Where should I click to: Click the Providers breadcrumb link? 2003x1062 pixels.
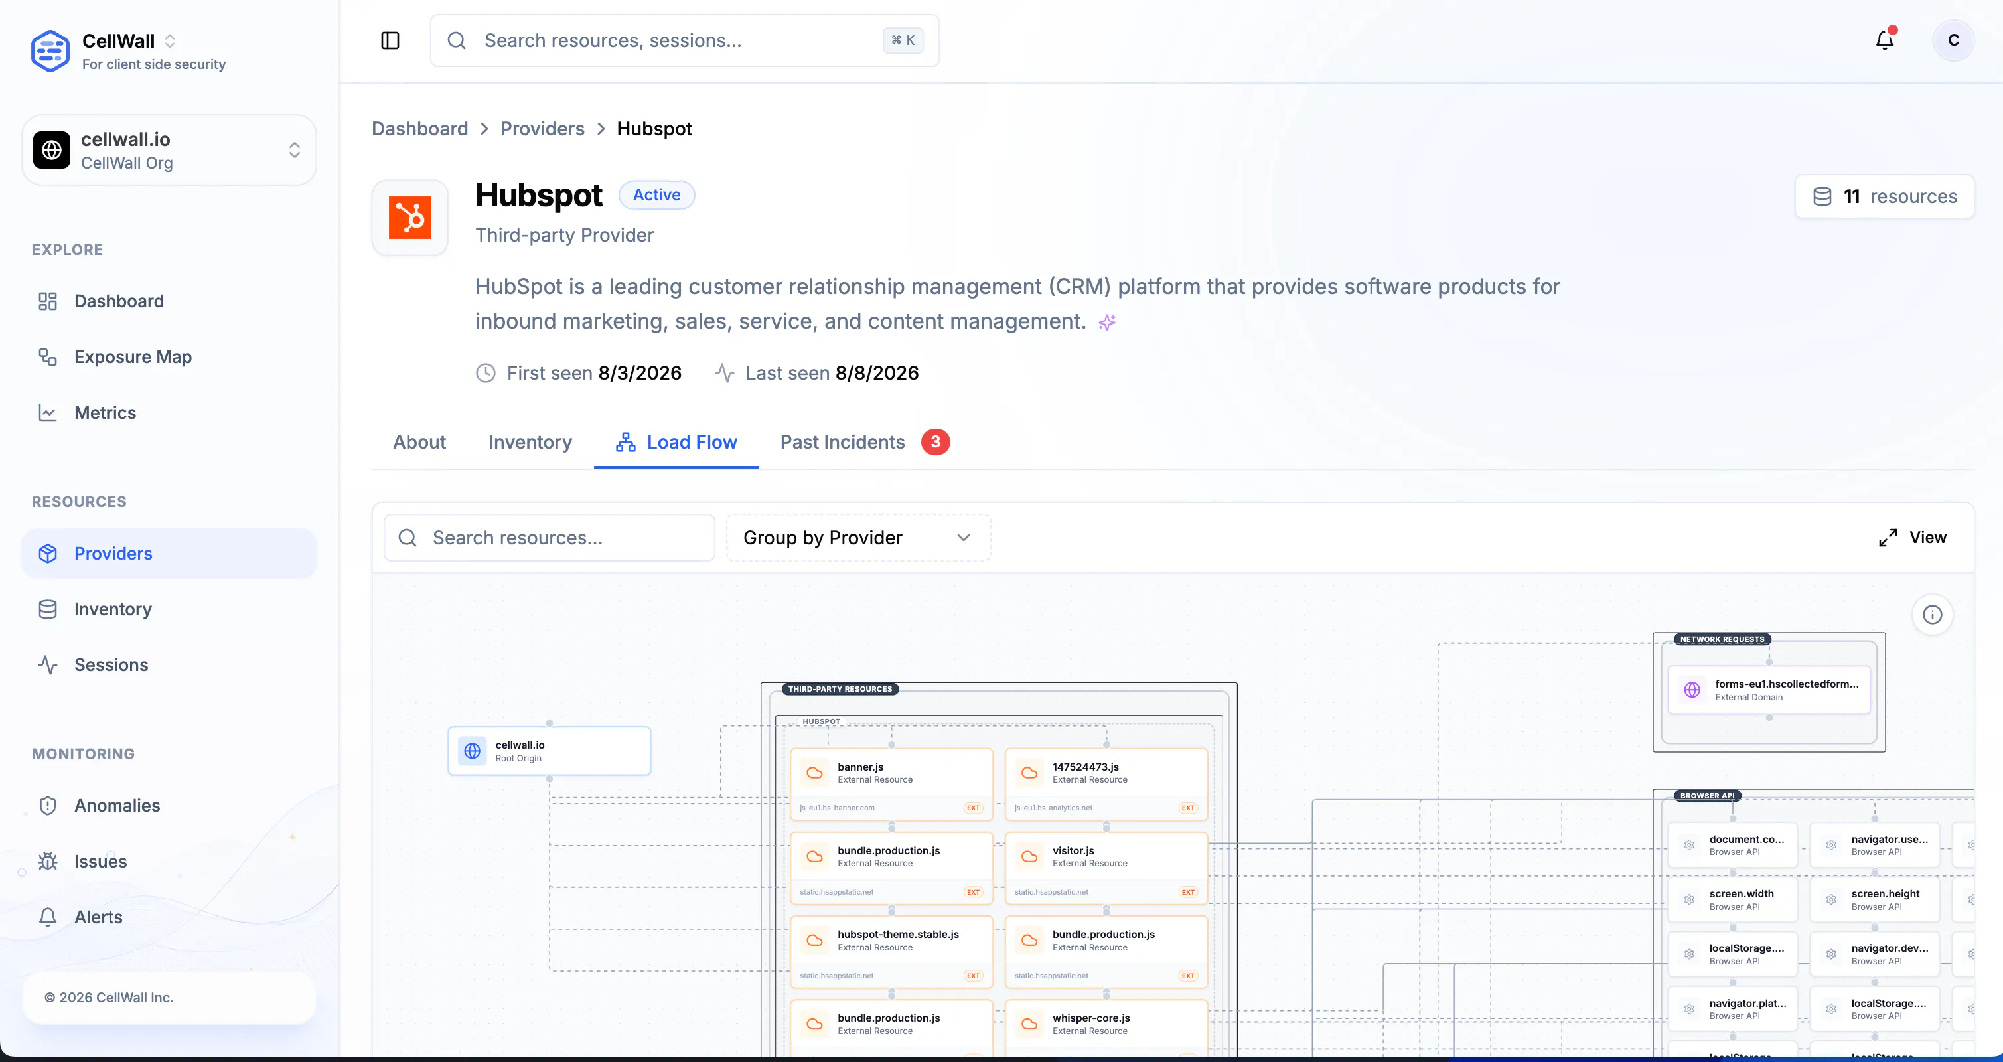(542, 129)
